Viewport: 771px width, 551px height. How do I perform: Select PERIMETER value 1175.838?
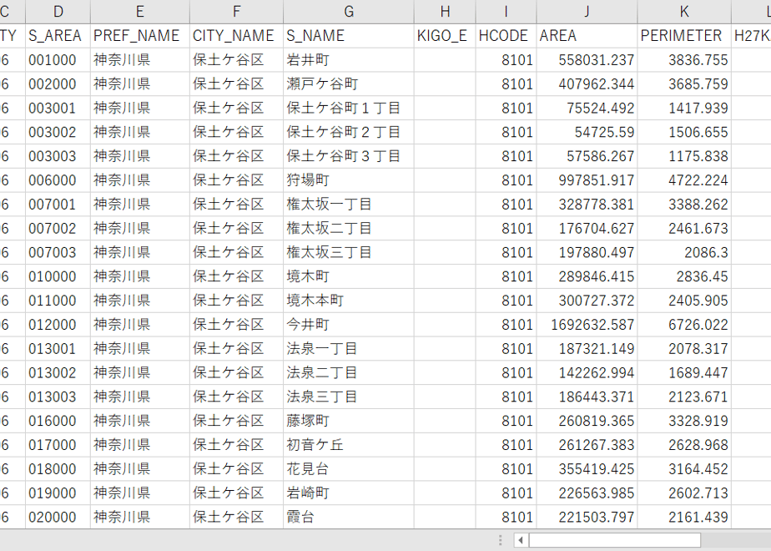pos(684,156)
